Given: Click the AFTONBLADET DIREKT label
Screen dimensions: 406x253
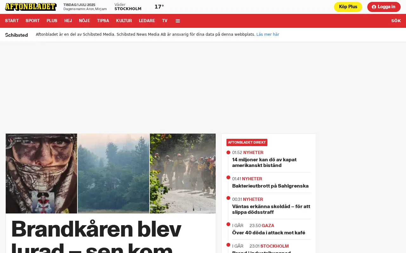Looking at the screenshot, I should (247, 143).
